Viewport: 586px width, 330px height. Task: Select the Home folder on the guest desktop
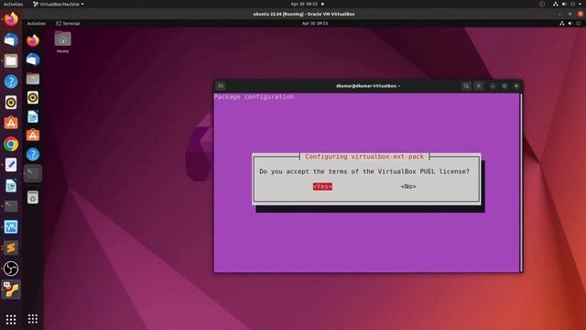pos(63,42)
